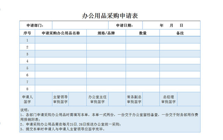The image size is (223, 140).
Task: Click the 备注 cell in row 4
Action: coord(180,61)
